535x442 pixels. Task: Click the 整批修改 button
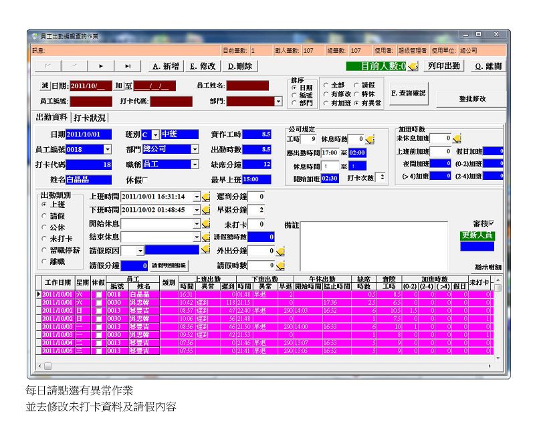tap(472, 98)
